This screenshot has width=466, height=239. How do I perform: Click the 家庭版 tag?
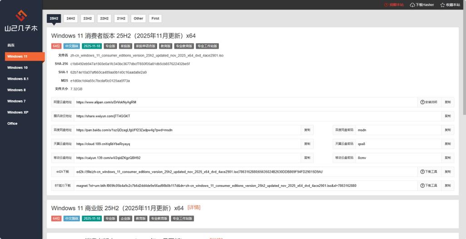(x=125, y=46)
